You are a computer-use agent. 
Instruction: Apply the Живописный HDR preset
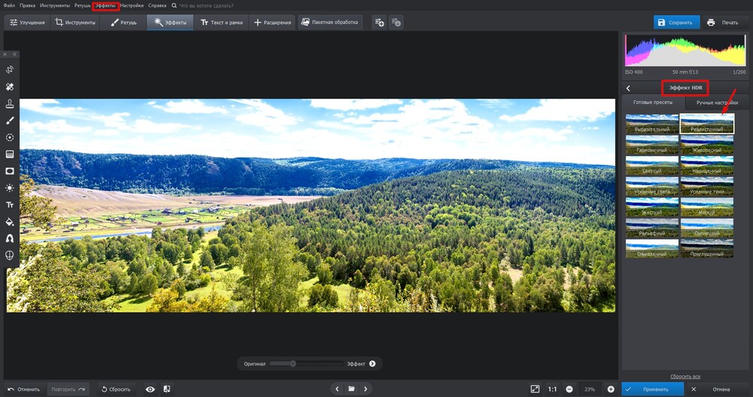tap(707, 145)
